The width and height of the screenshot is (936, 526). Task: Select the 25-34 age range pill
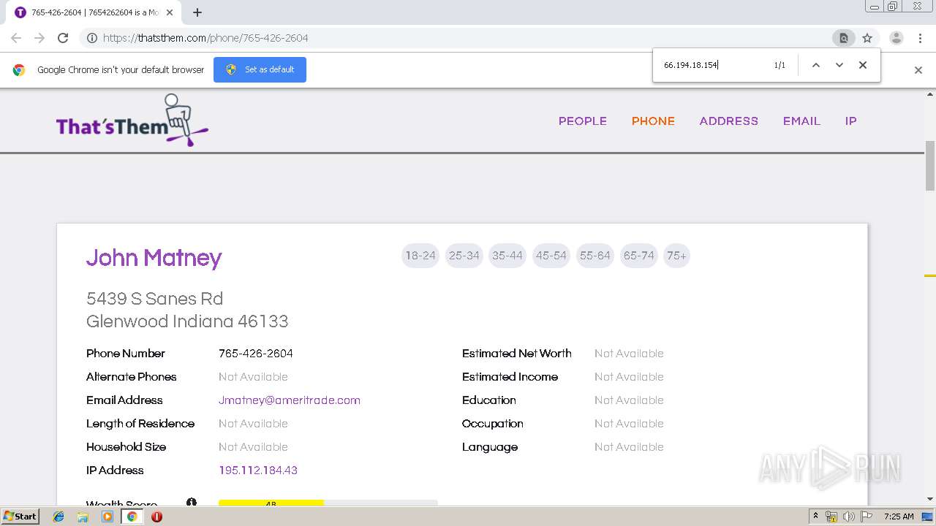(464, 256)
